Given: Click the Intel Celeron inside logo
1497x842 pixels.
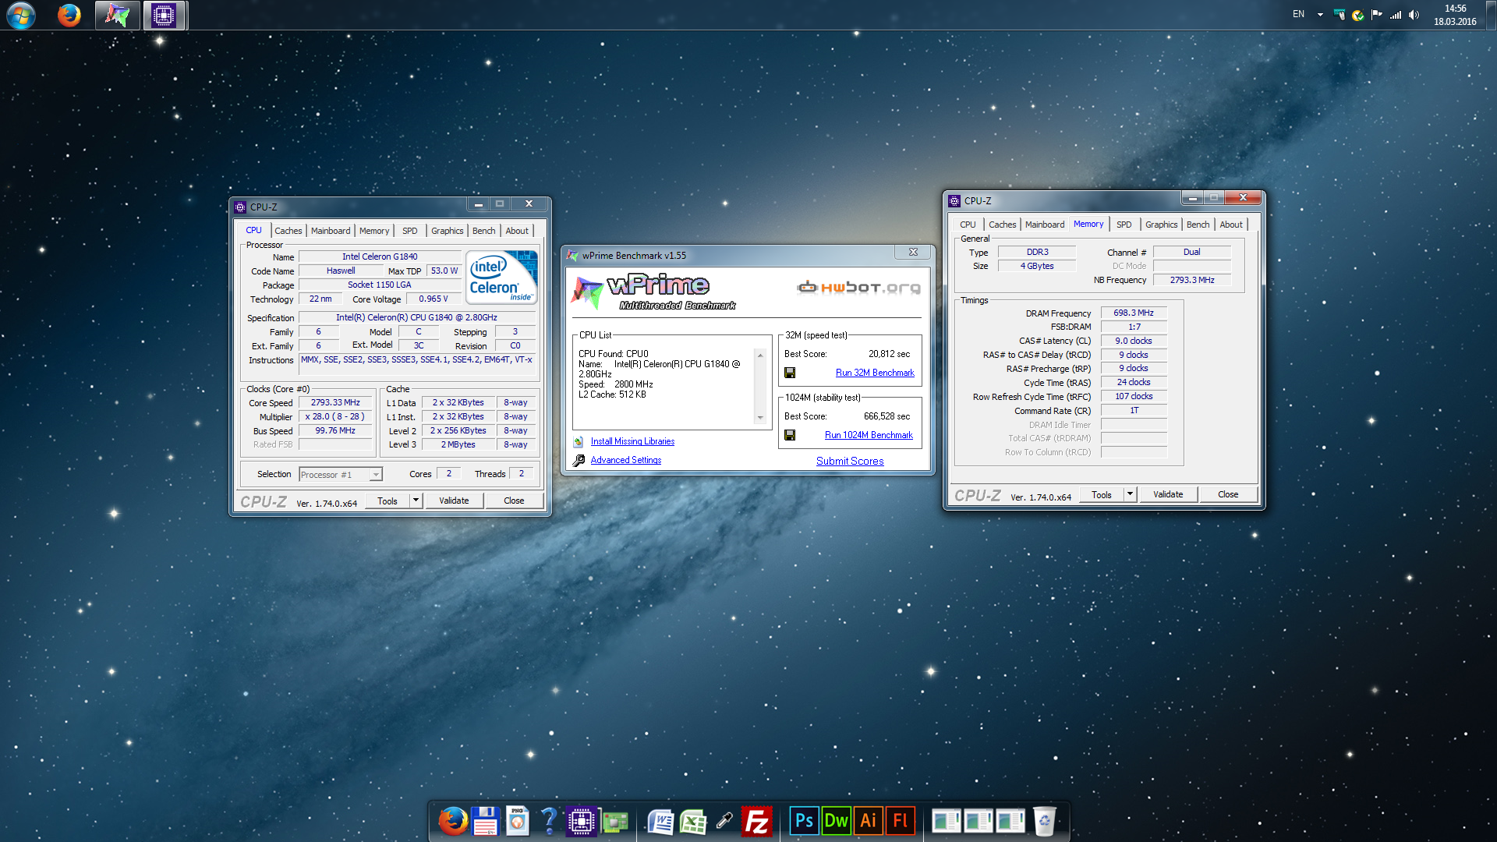Looking at the screenshot, I should coord(501,277).
